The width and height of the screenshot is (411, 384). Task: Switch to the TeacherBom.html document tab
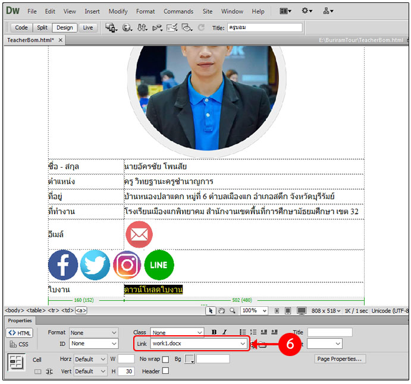click(30, 40)
